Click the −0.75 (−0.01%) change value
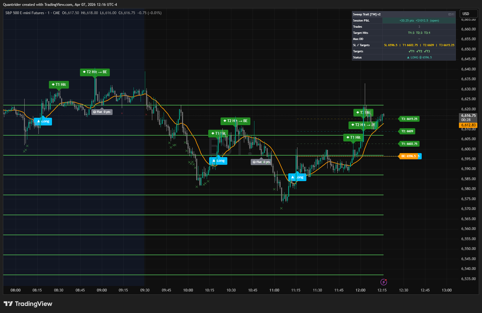 pyautogui.click(x=149, y=12)
